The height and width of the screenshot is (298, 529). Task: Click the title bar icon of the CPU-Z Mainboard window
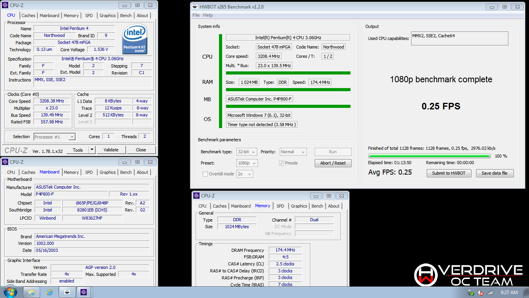[5, 162]
